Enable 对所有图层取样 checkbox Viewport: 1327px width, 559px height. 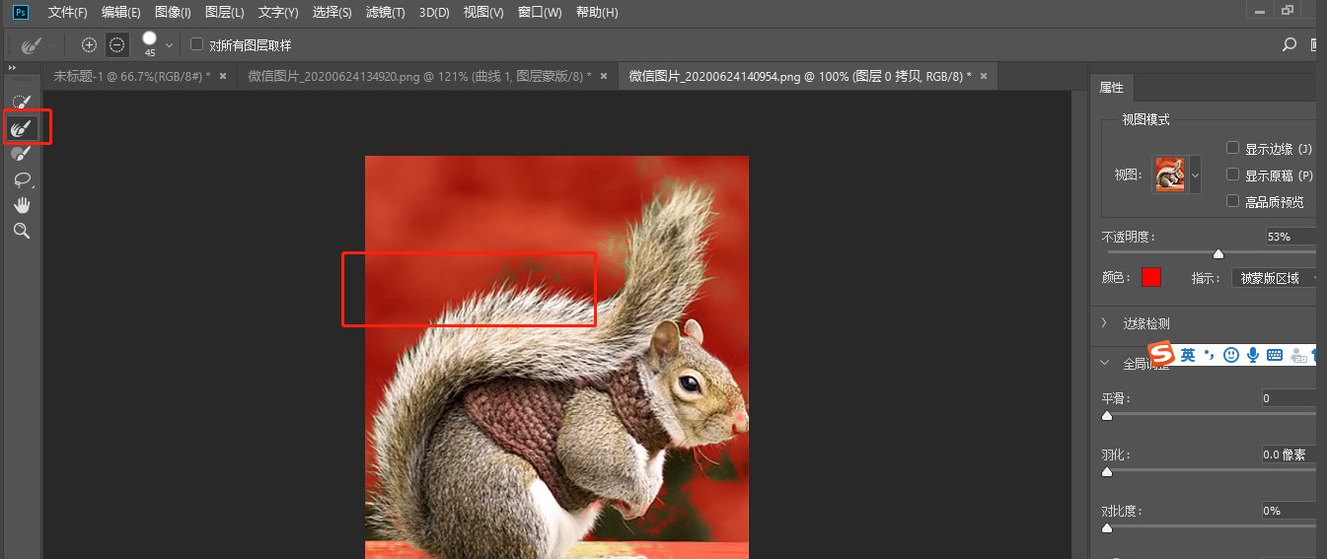coord(196,44)
